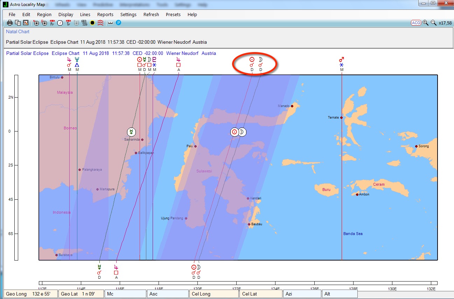Click the Natal Chart heading link
The width and height of the screenshot is (454, 299).
[x=18, y=31]
